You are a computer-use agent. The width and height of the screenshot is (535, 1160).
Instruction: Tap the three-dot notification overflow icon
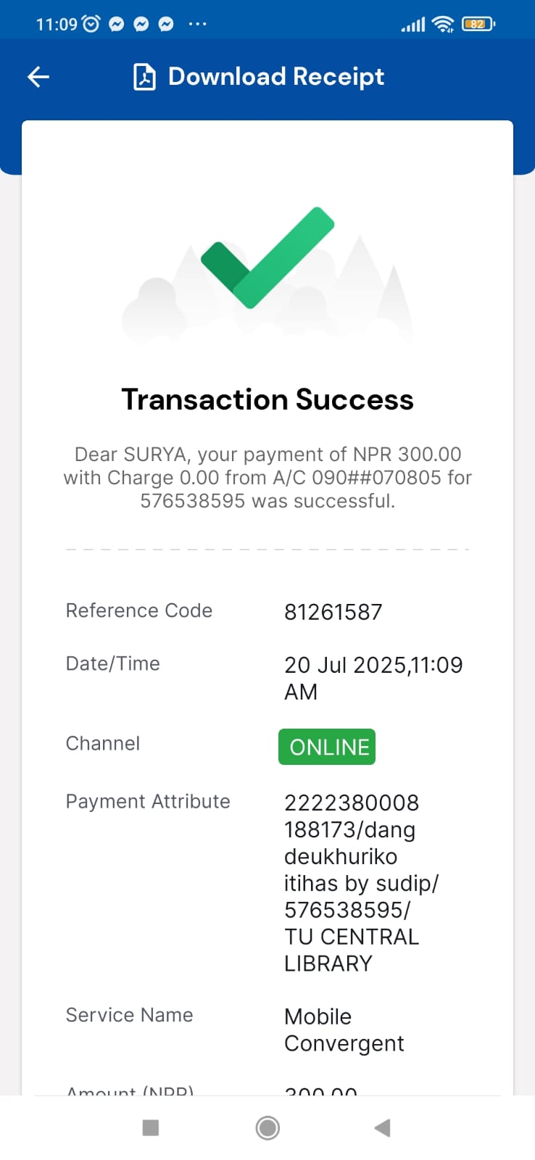(x=197, y=24)
